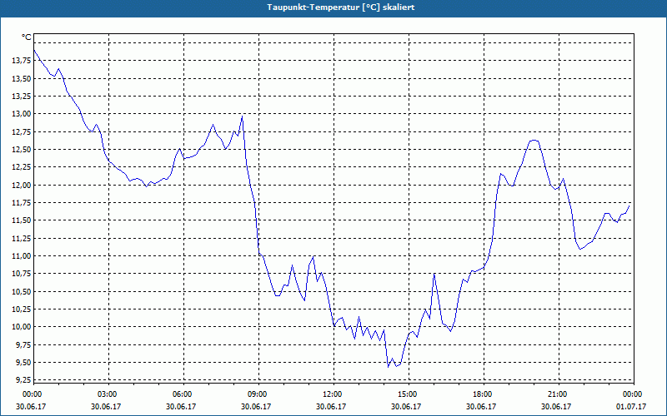Select the 30.06.17 date under 12:00

331,406
